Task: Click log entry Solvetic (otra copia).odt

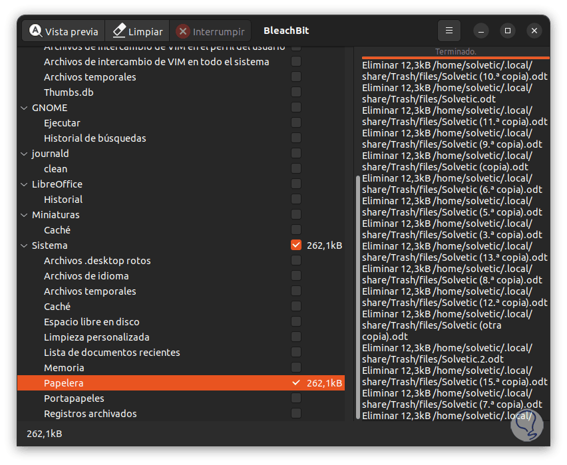Action: [x=447, y=325]
